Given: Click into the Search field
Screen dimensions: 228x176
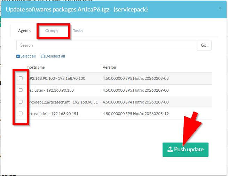Looking at the screenshot, I should coord(106,45).
